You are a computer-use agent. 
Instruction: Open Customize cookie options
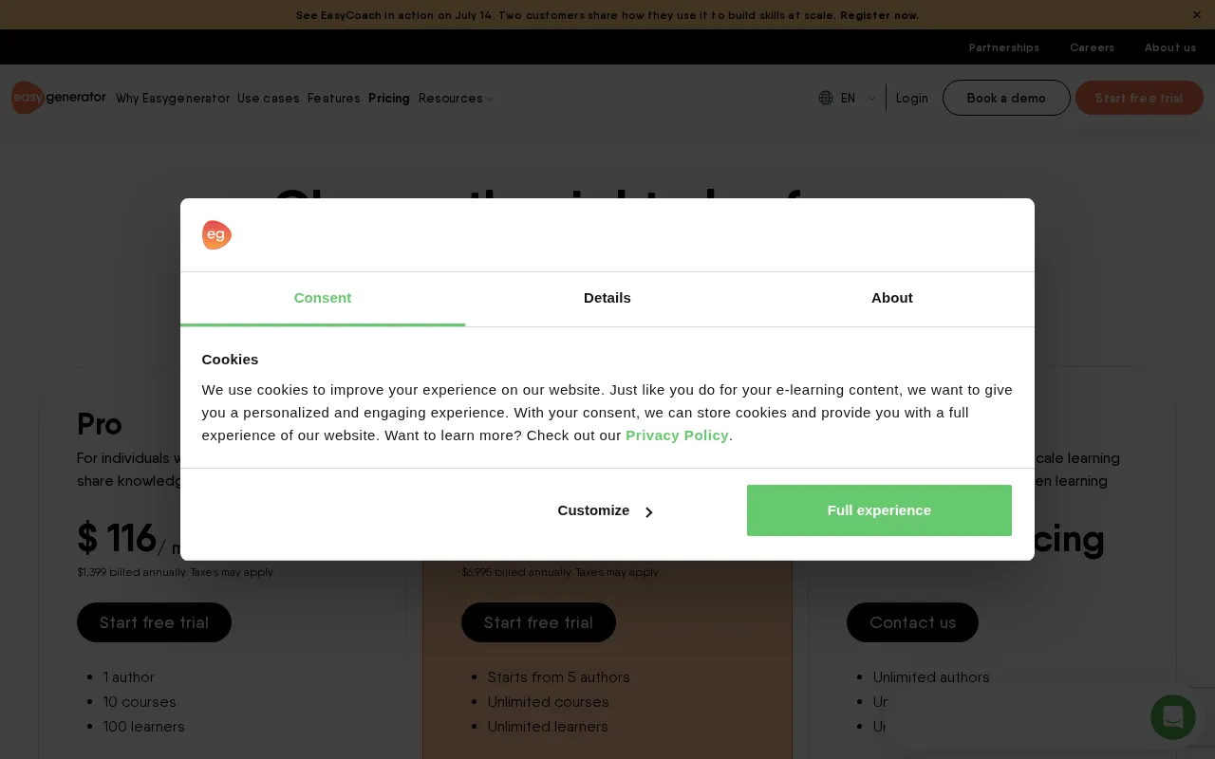(x=606, y=510)
